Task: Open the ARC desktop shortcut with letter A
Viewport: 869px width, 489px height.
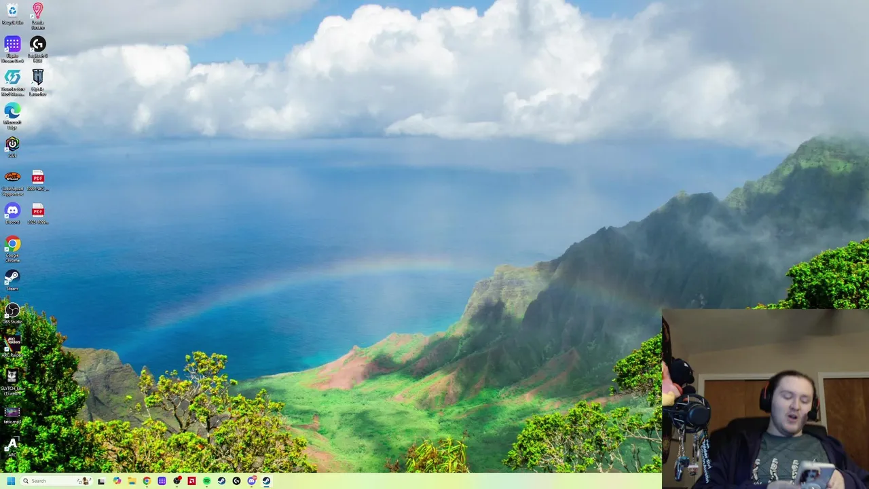Action: (12, 446)
